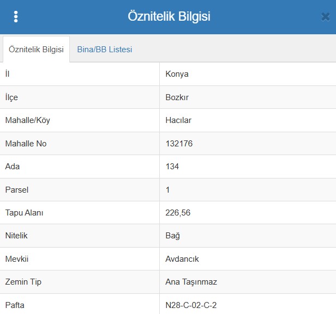The height and width of the screenshot is (314, 336).
Task: Click the Bağ value
Action: click(x=172, y=236)
